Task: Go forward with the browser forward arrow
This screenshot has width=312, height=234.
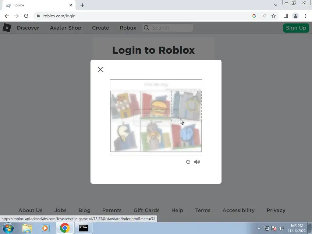Action: click(x=16, y=16)
